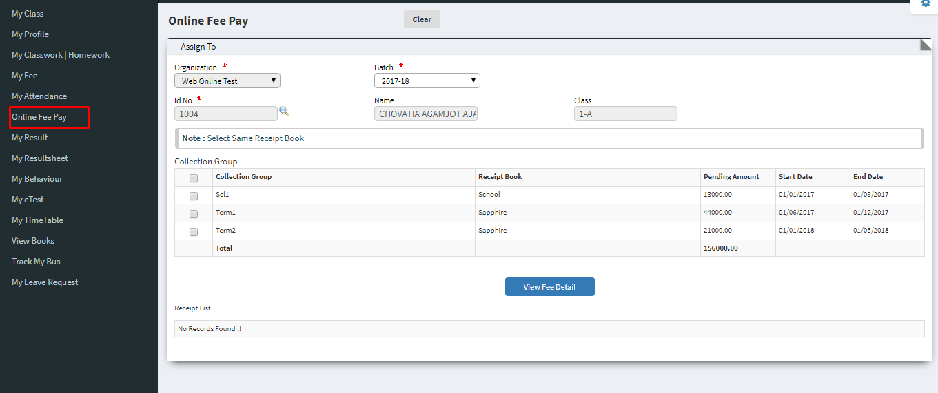The image size is (938, 393).
Task: Open My Classwork | Homework menu item
Action: pos(61,55)
